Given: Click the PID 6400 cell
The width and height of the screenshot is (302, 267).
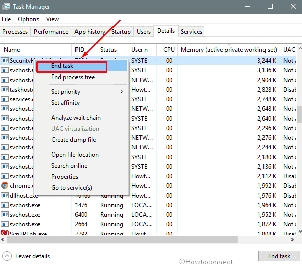Looking at the screenshot, I should (x=81, y=215).
